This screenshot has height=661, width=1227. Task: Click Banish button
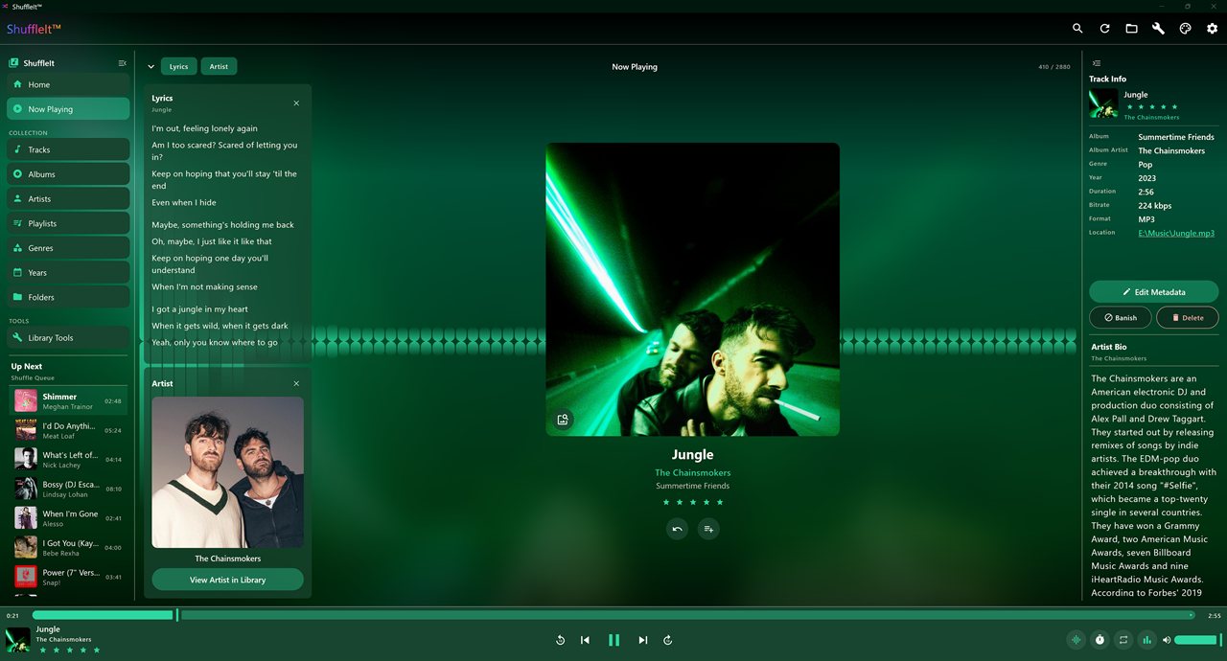click(x=1120, y=317)
